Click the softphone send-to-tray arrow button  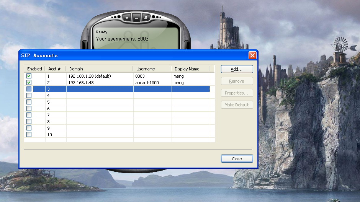[x=146, y=18]
